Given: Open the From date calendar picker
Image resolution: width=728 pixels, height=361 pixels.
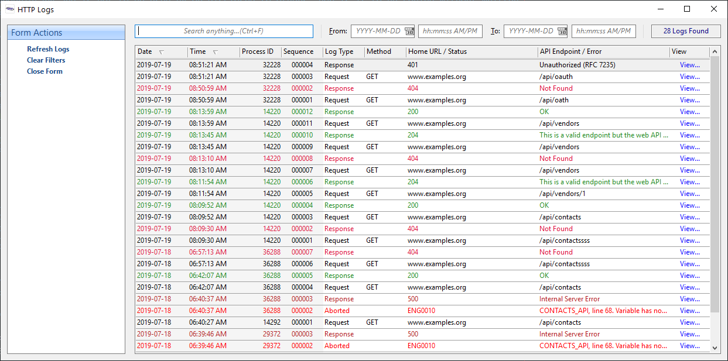Looking at the screenshot, I should pyautogui.click(x=409, y=31).
